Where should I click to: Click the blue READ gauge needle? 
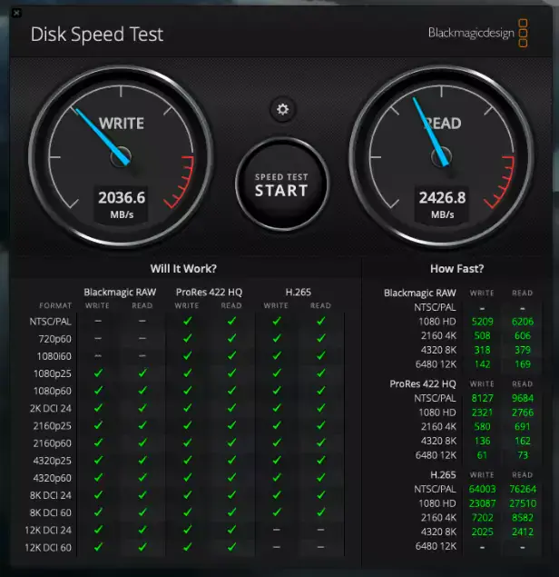coord(430,132)
